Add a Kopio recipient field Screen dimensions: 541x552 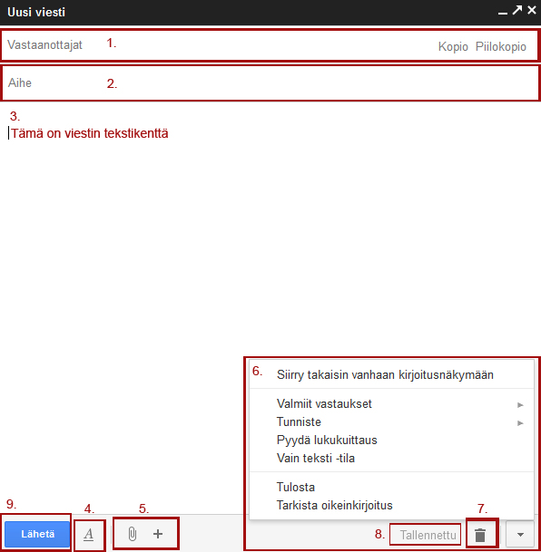click(x=453, y=46)
